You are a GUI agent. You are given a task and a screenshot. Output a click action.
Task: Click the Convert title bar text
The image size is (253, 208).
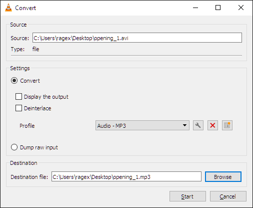point(25,8)
